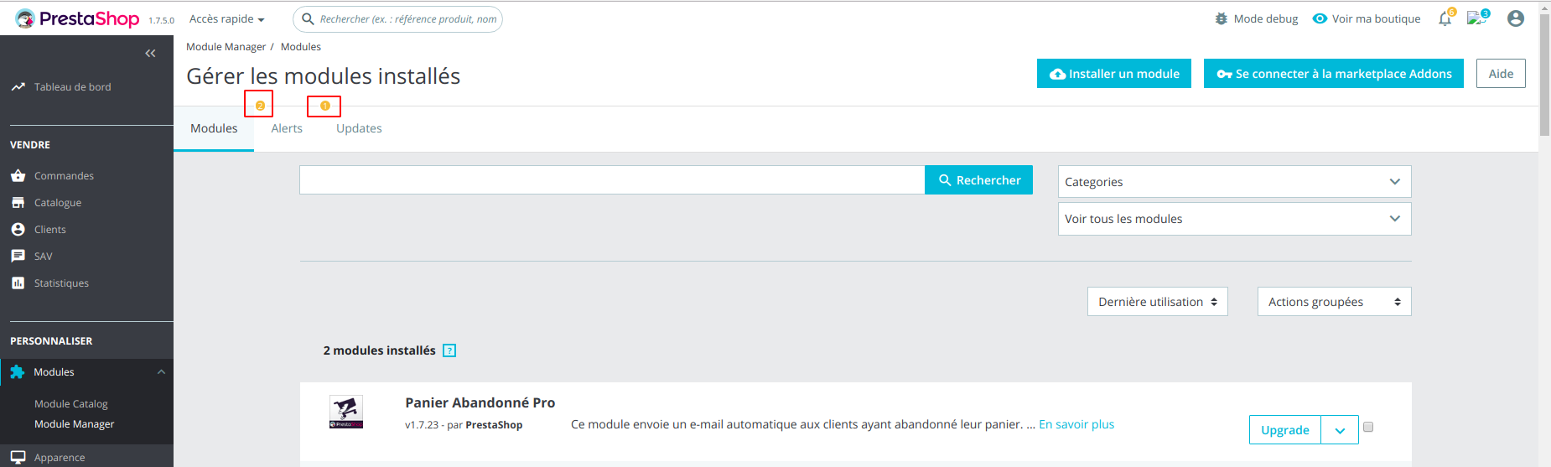Click the Mode debug bug icon

1222,18
